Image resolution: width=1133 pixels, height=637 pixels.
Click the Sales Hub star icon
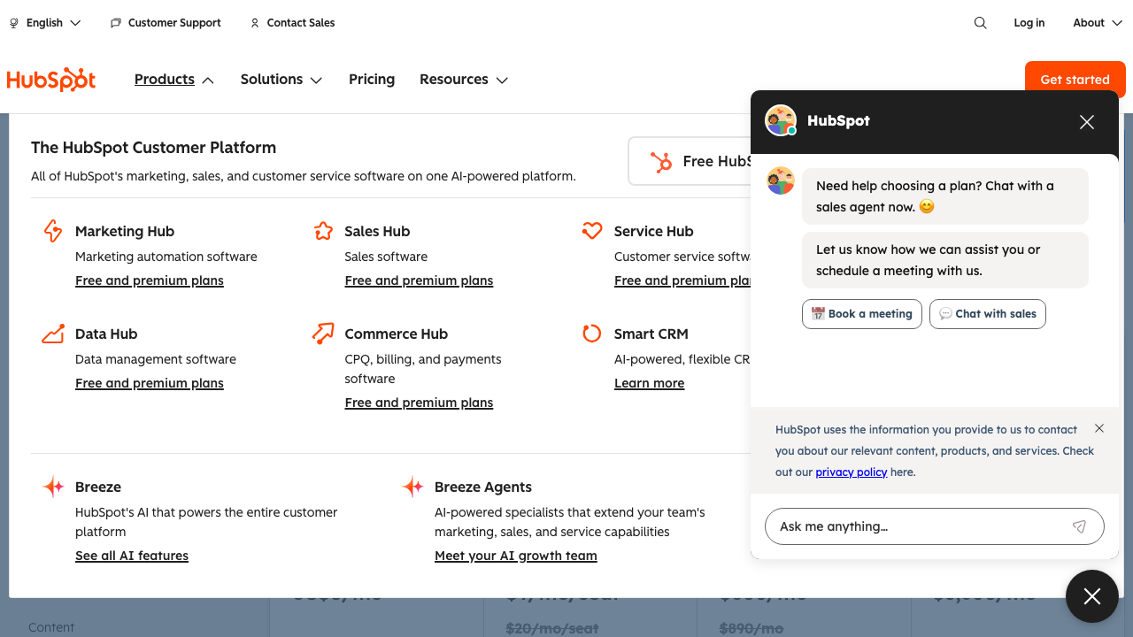point(323,230)
